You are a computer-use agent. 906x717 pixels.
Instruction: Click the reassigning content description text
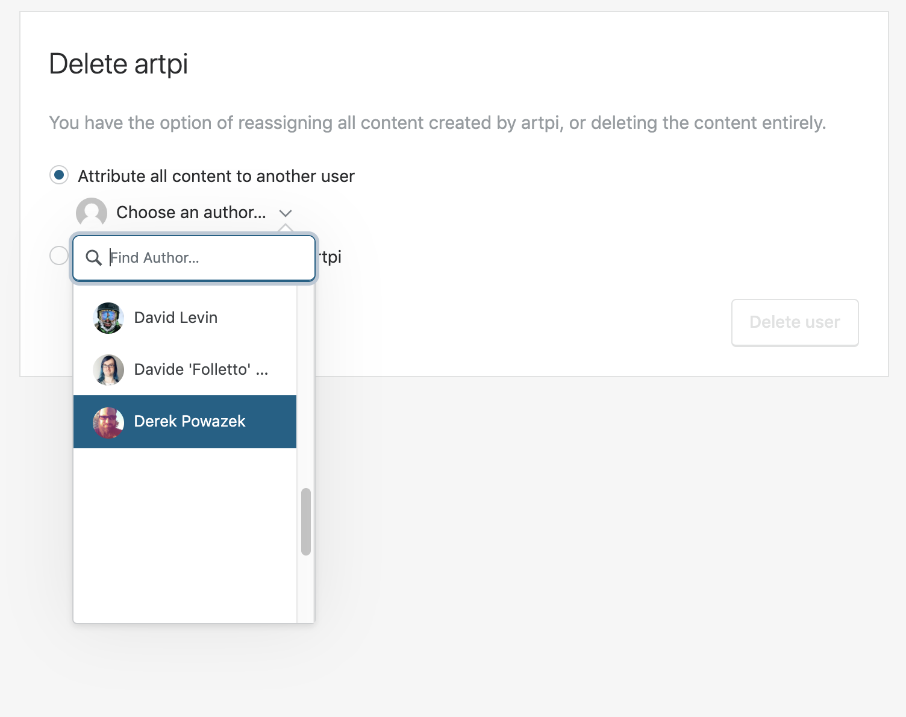pos(437,123)
